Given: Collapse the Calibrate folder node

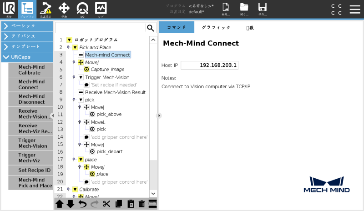Looking at the screenshot, I should pyautogui.click(x=75, y=190).
